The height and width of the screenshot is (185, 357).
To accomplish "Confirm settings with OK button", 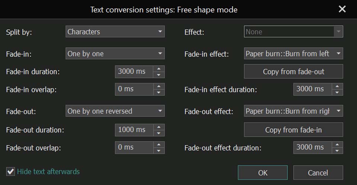I will pyautogui.click(x=263, y=172).
